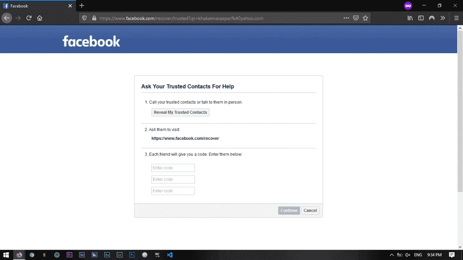Reload the current Facebook page
Viewport: 463px width, 260px height.
click(29, 18)
